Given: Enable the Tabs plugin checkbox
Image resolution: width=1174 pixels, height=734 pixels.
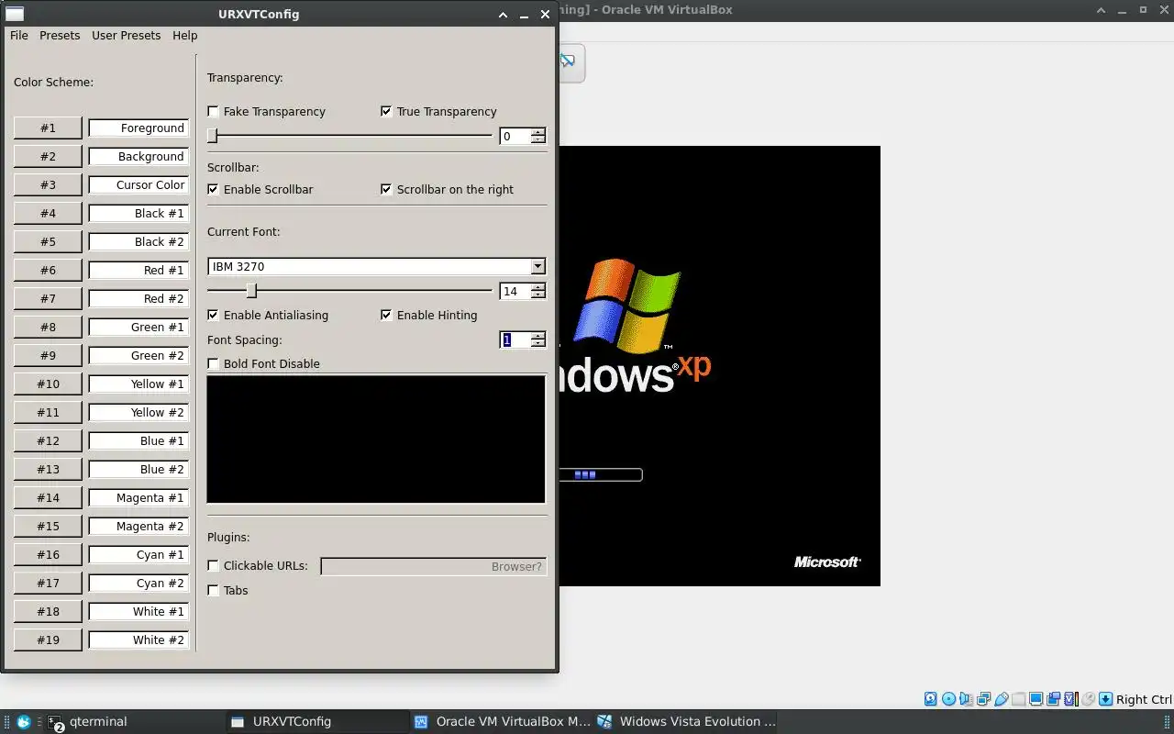Looking at the screenshot, I should click(213, 590).
